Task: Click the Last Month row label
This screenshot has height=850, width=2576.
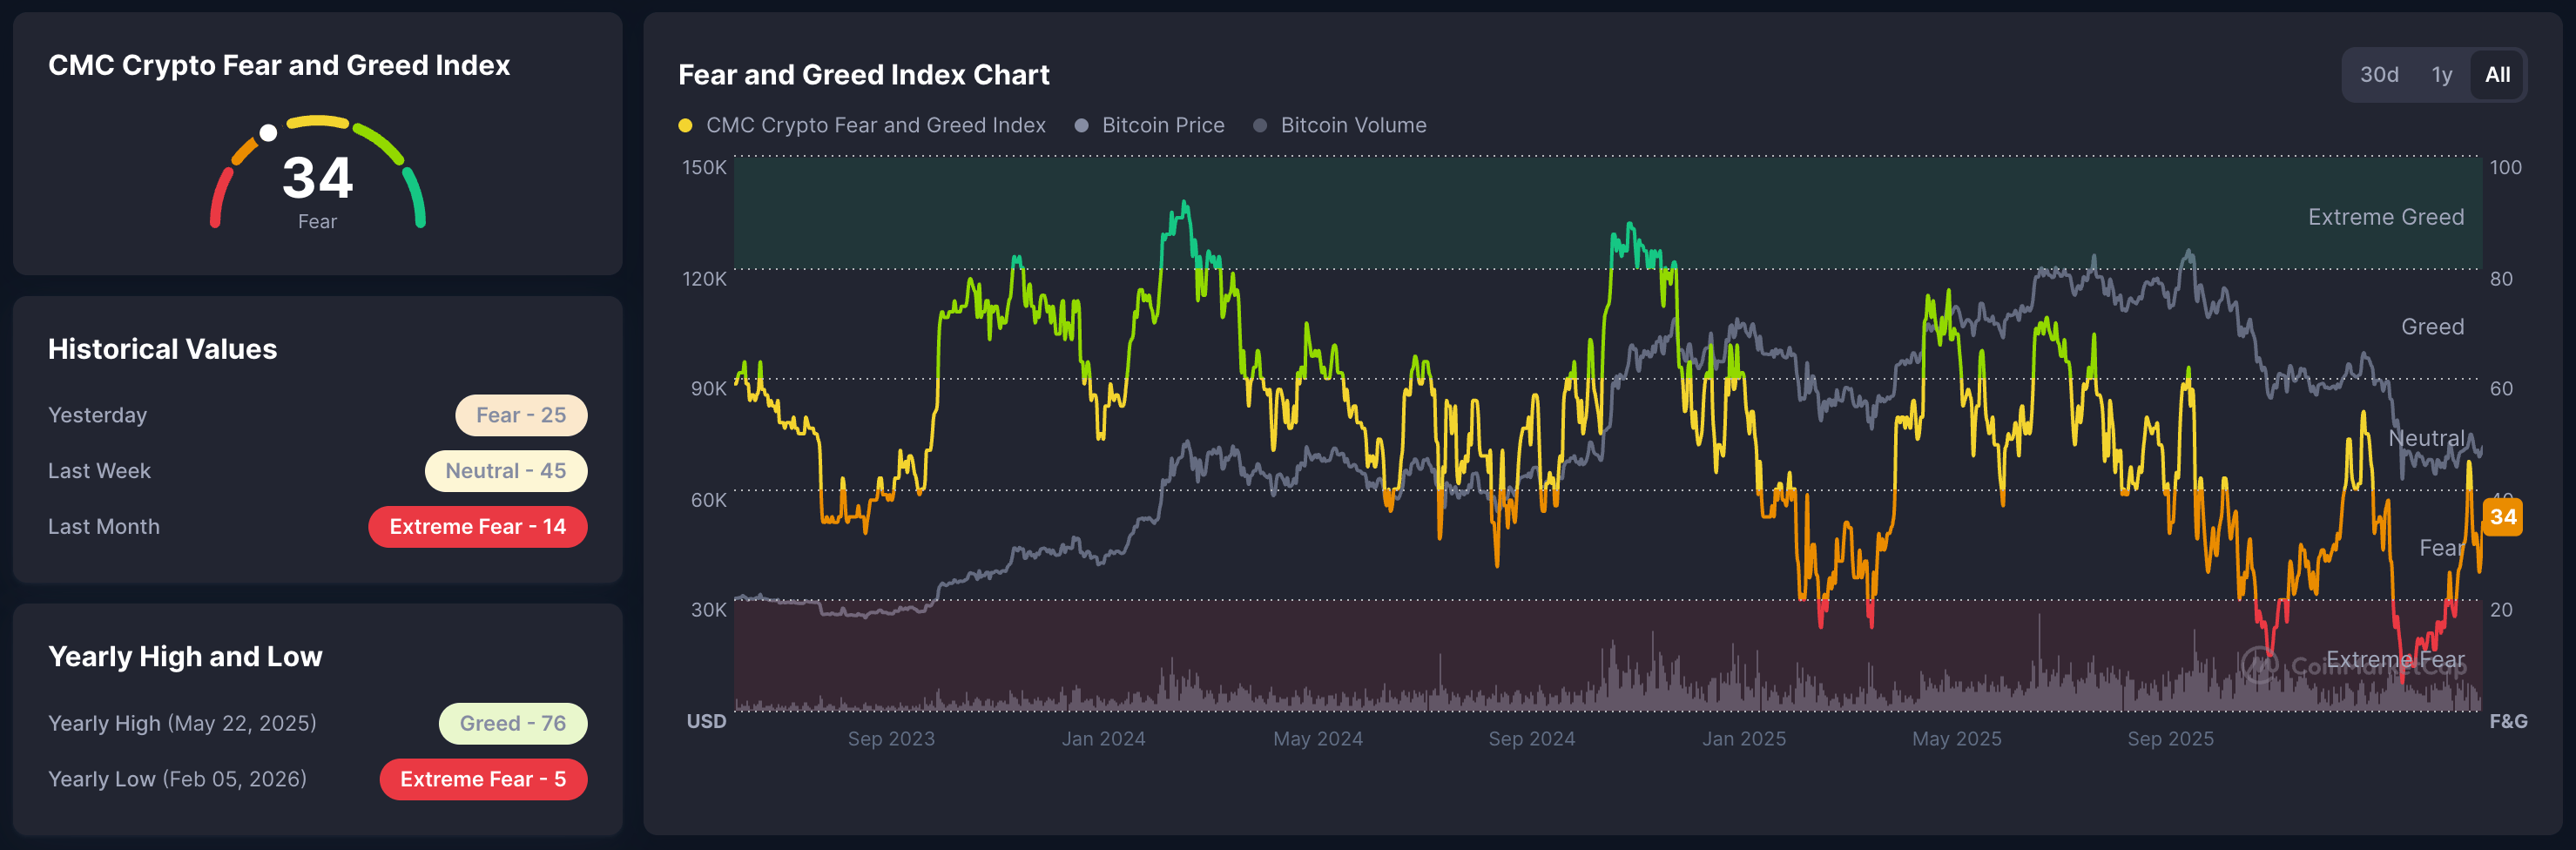Action: tap(104, 527)
